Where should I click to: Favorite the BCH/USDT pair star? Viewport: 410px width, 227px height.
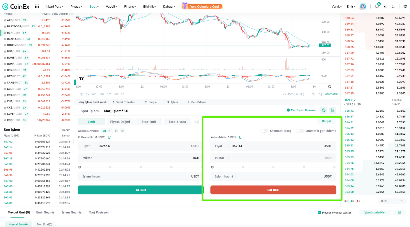tap(5, 33)
